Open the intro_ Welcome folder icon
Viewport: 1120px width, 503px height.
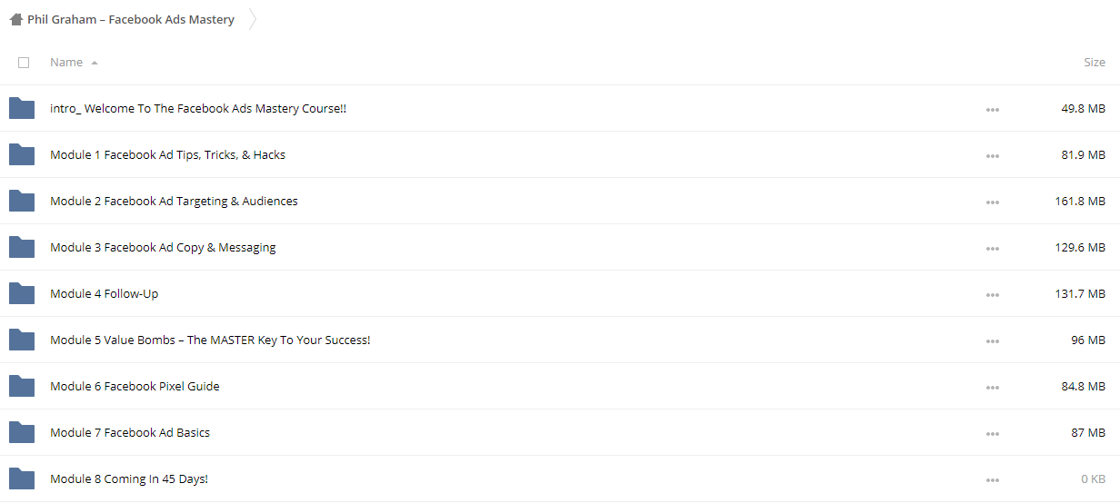point(22,109)
